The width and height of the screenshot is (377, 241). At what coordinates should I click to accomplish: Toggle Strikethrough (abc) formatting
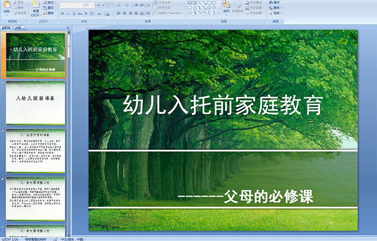(80, 13)
